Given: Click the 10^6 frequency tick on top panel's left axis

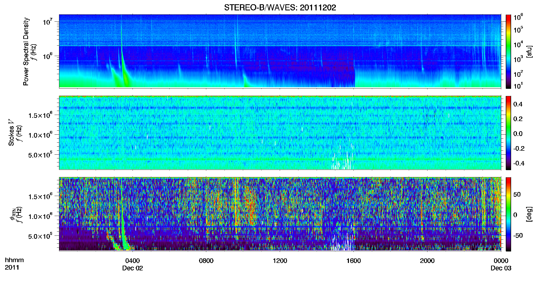Looking at the screenshot, I should click(x=48, y=56).
